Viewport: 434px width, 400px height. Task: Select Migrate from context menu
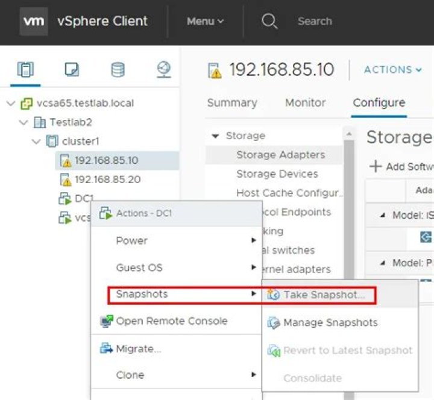pyautogui.click(x=176, y=349)
